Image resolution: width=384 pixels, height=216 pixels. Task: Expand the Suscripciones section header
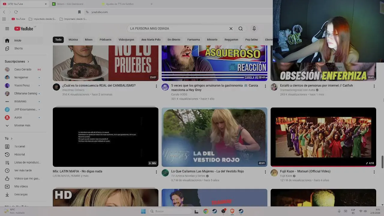pyautogui.click(x=17, y=61)
